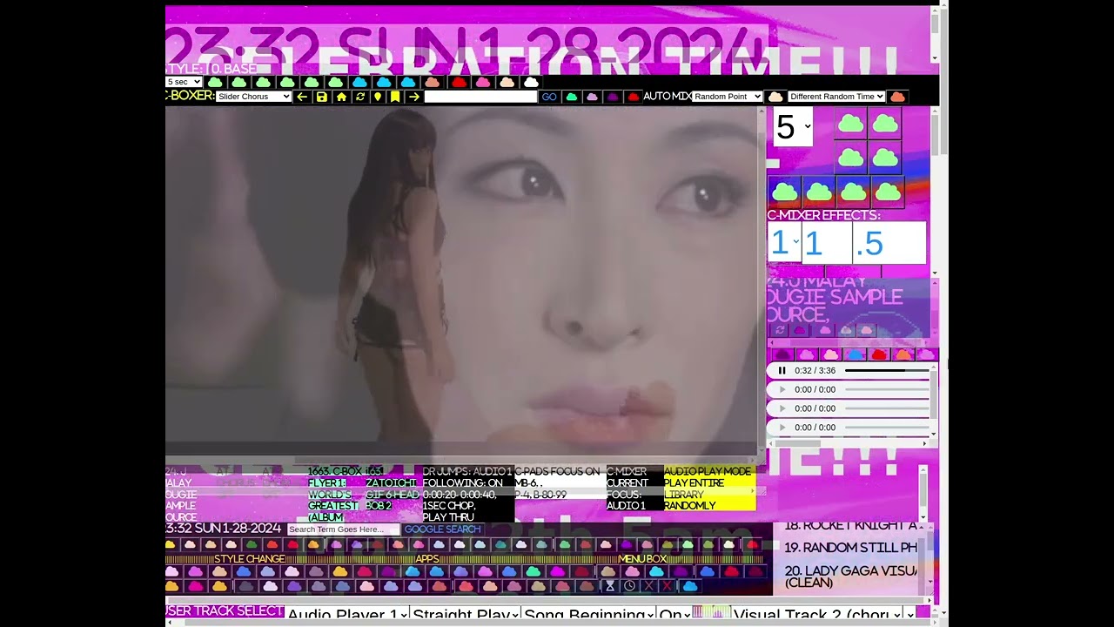The image size is (1114, 627).
Task: Click the C-Boxer home icon
Action: pos(341,97)
